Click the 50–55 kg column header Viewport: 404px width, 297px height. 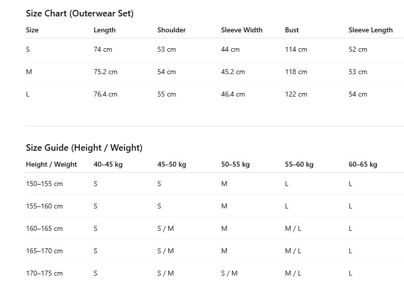[235, 165]
